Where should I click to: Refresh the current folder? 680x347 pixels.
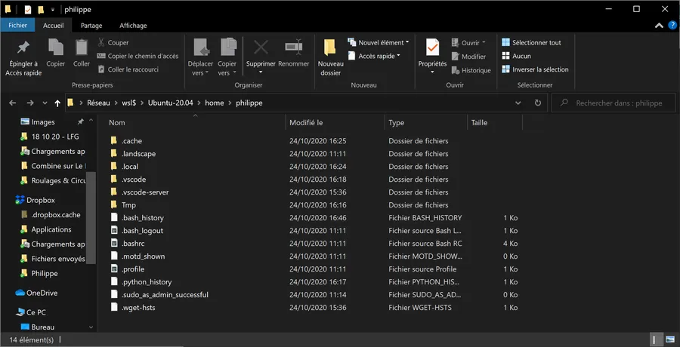[538, 103]
